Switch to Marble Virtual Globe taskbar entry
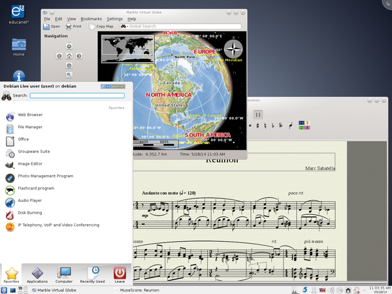The height and width of the screenshot is (294, 392). click(x=54, y=290)
